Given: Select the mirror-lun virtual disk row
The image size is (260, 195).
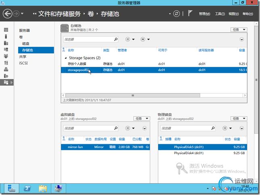Looking at the screenshot, I should (105, 147).
